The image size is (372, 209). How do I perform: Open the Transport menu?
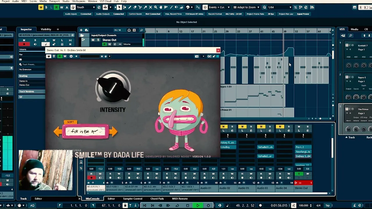(x=54, y=1)
